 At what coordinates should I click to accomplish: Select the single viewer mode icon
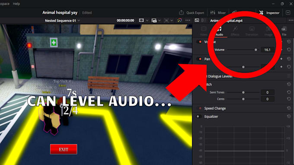coord(197,20)
